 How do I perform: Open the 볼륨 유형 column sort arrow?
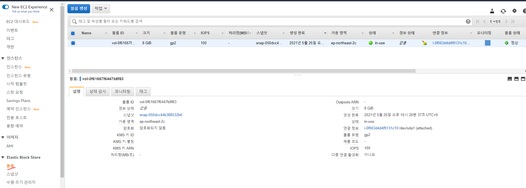pos(195,33)
